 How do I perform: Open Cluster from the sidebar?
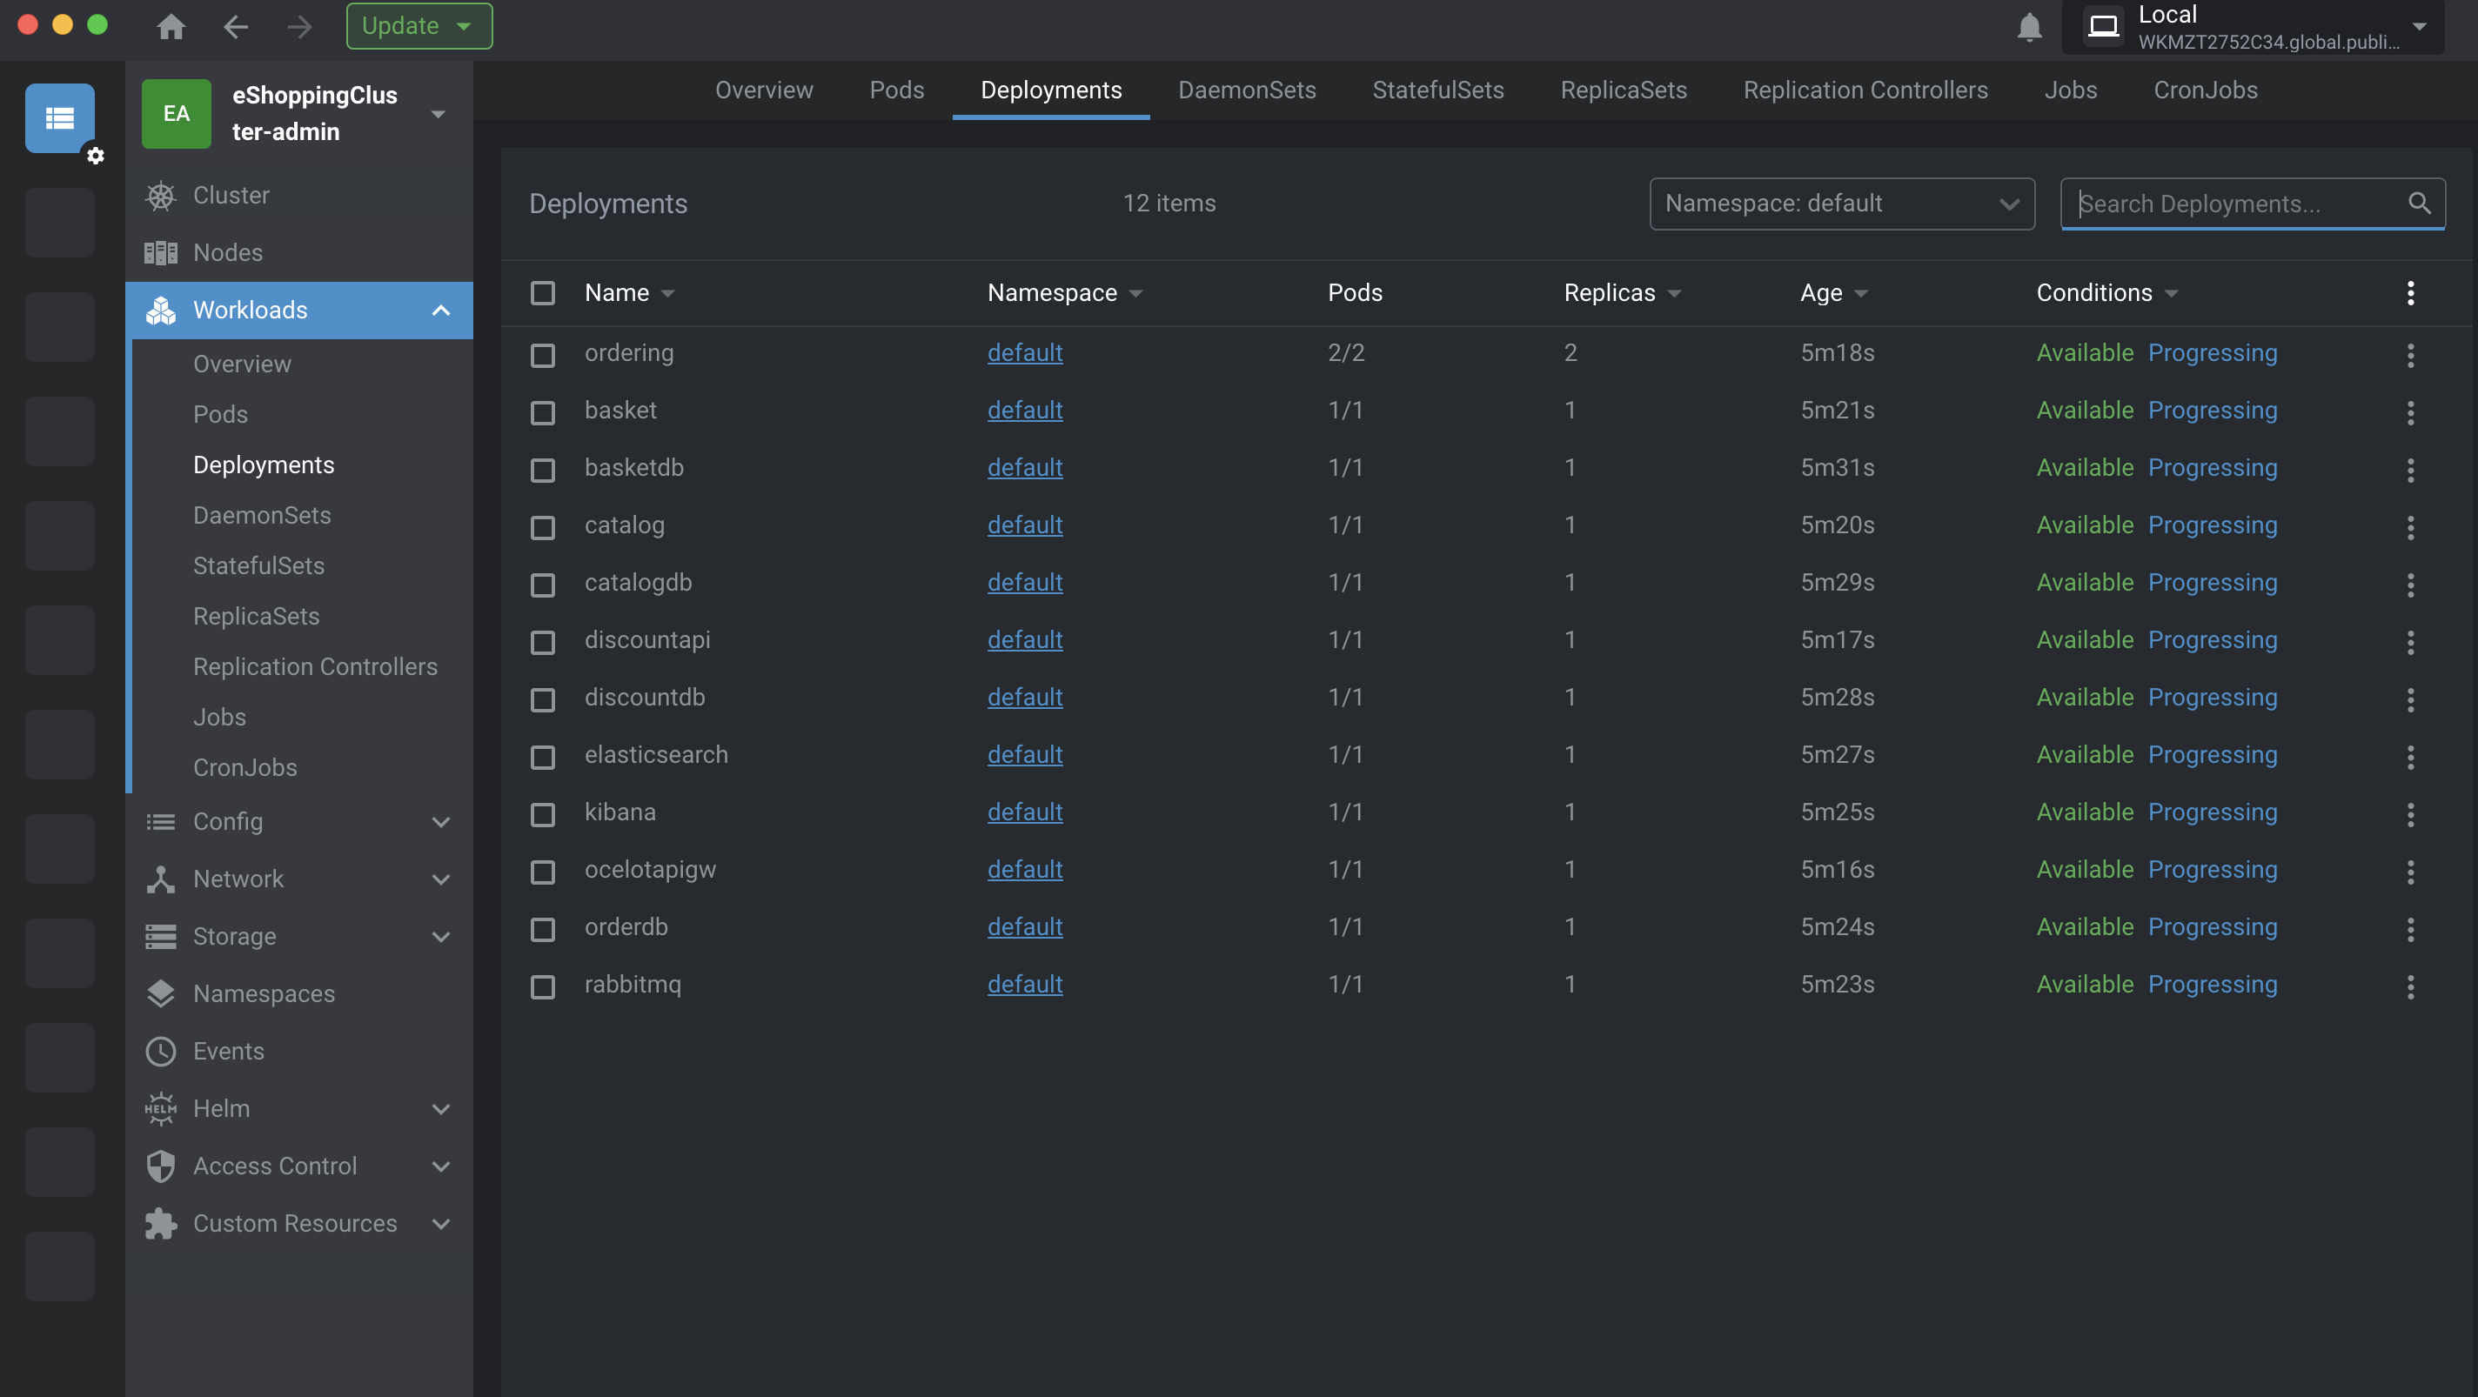click(298, 195)
